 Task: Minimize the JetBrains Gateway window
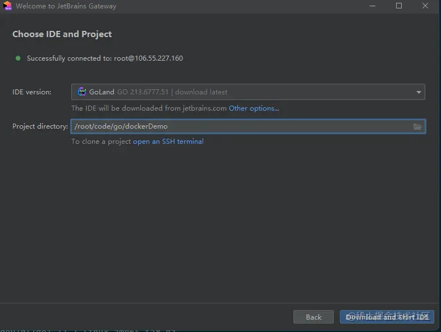373,6
